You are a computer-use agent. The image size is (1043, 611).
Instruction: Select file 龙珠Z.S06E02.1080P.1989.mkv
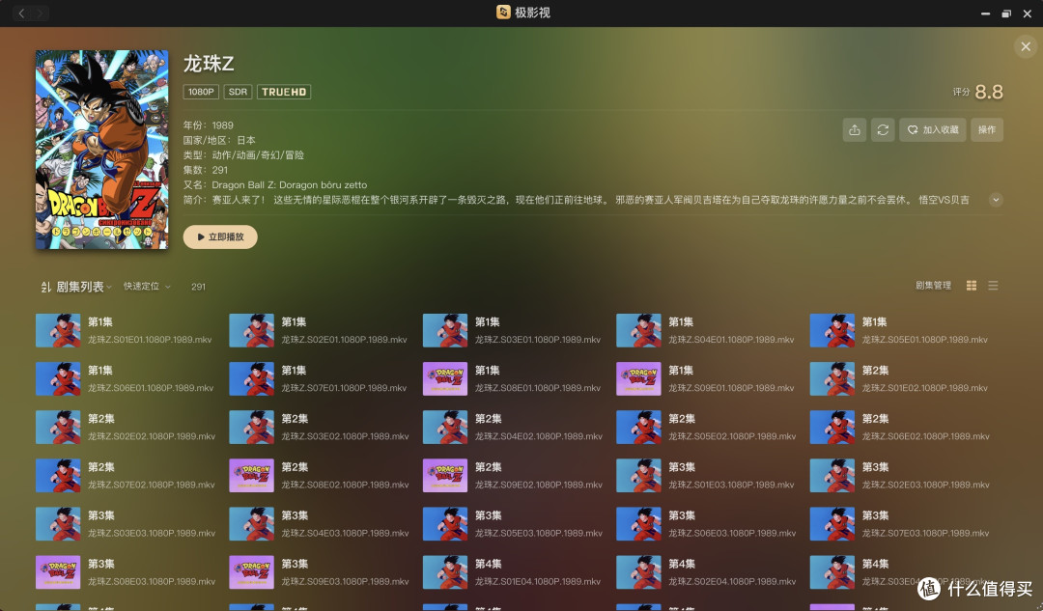[926, 436]
